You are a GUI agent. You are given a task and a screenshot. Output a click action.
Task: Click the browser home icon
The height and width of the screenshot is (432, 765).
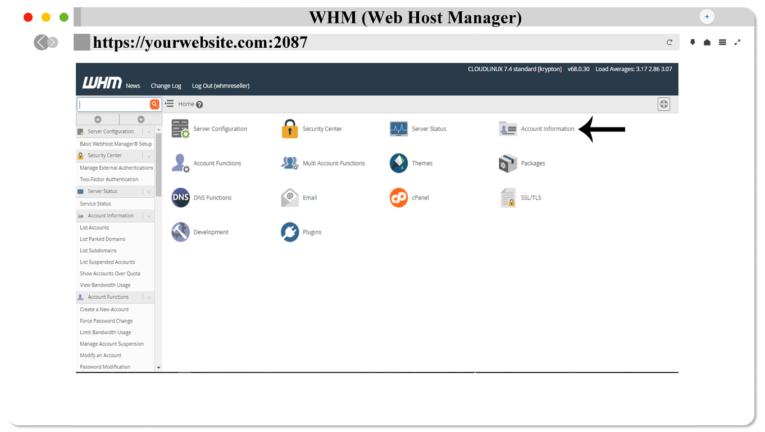tap(707, 42)
